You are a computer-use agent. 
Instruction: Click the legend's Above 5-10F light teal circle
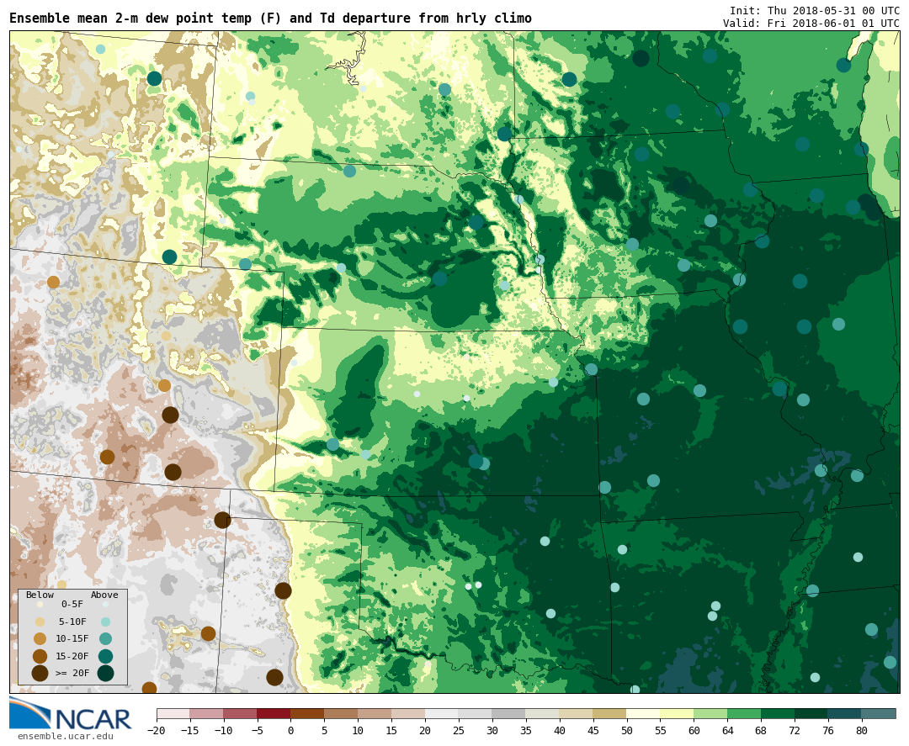(105, 622)
